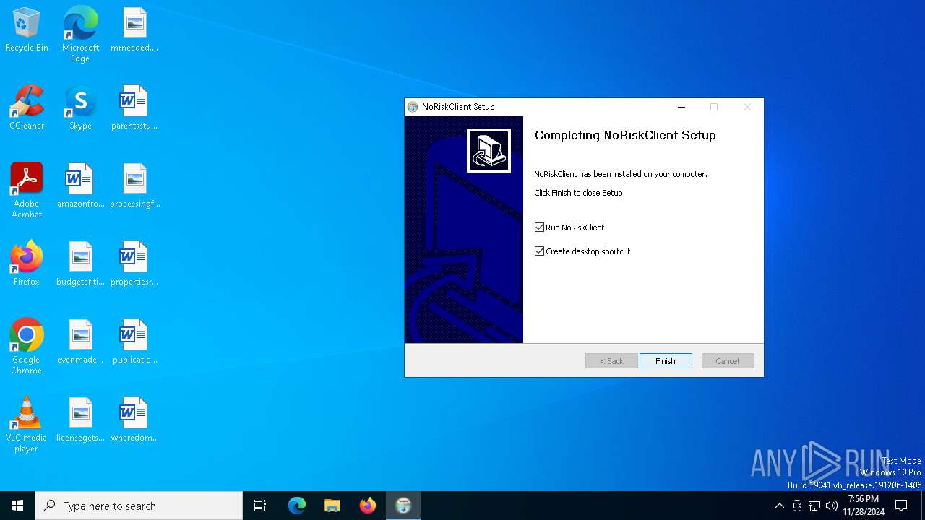The image size is (925, 520).
Task: Click text 'Click Finish to close Setup.'
Action: point(580,193)
